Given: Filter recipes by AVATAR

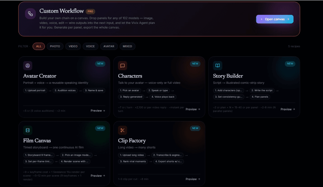Looking at the screenshot, I should (x=109, y=46).
